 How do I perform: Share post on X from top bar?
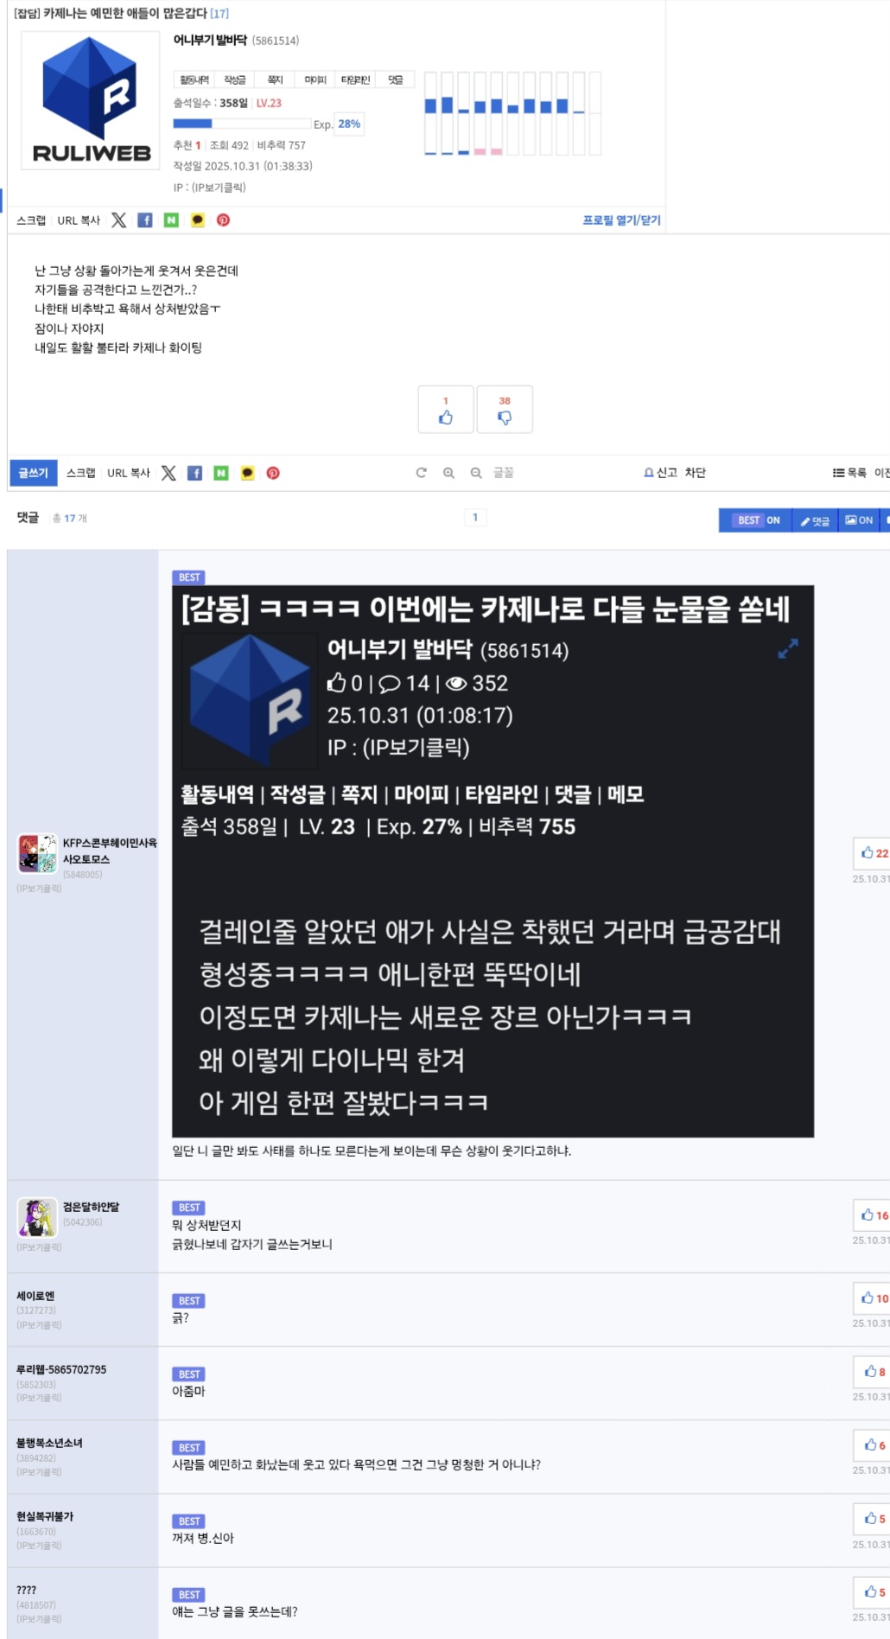coord(118,220)
